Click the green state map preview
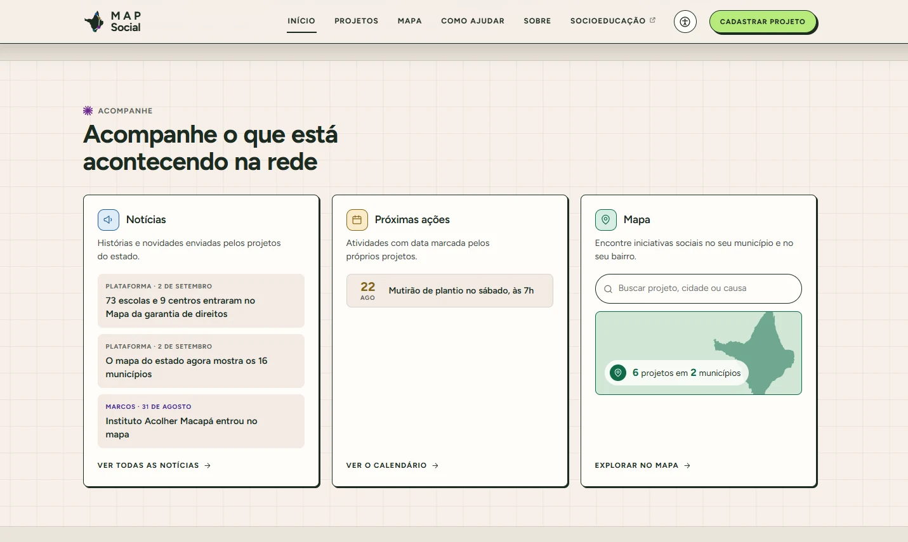 pos(699,353)
